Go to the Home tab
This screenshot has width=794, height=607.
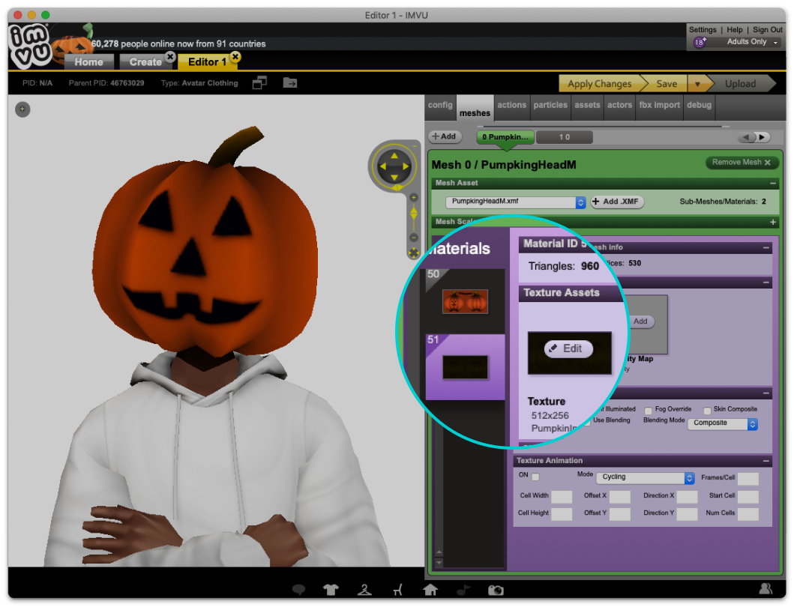coord(89,61)
